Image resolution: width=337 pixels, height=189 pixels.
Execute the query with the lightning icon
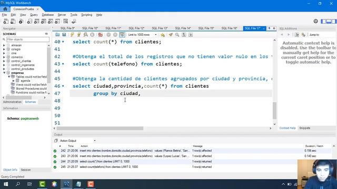tap(72, 35)
